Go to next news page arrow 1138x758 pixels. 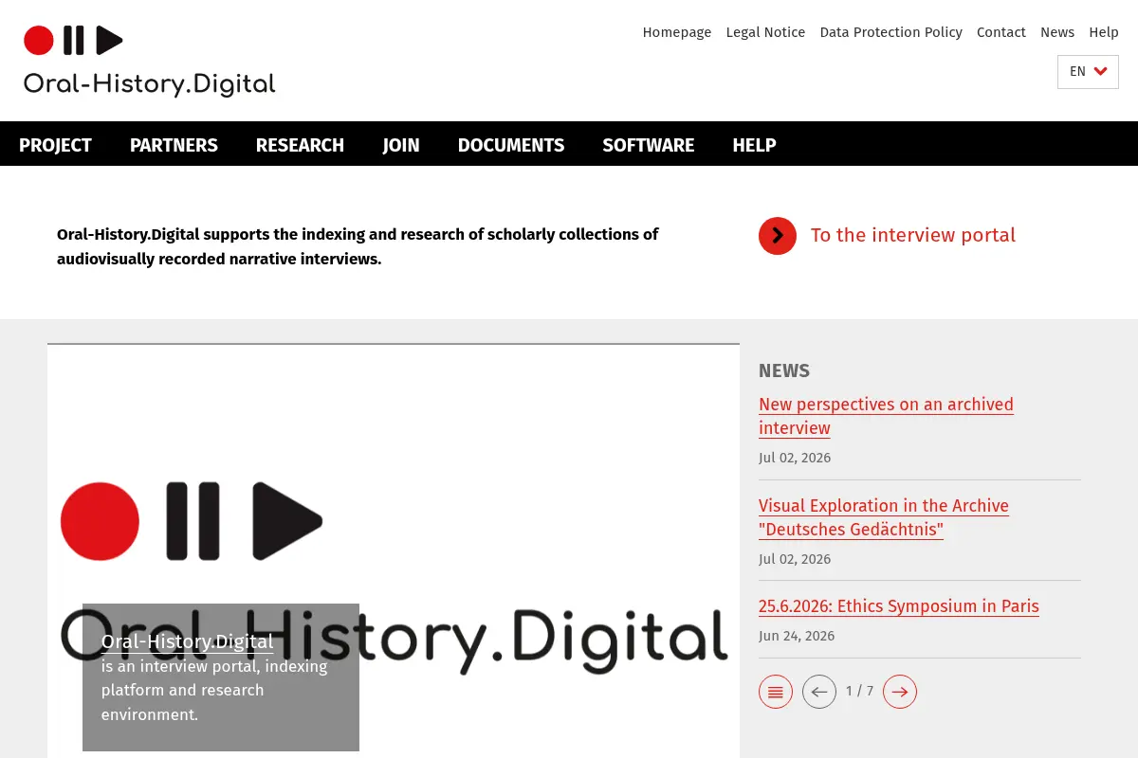coord(900,692)
